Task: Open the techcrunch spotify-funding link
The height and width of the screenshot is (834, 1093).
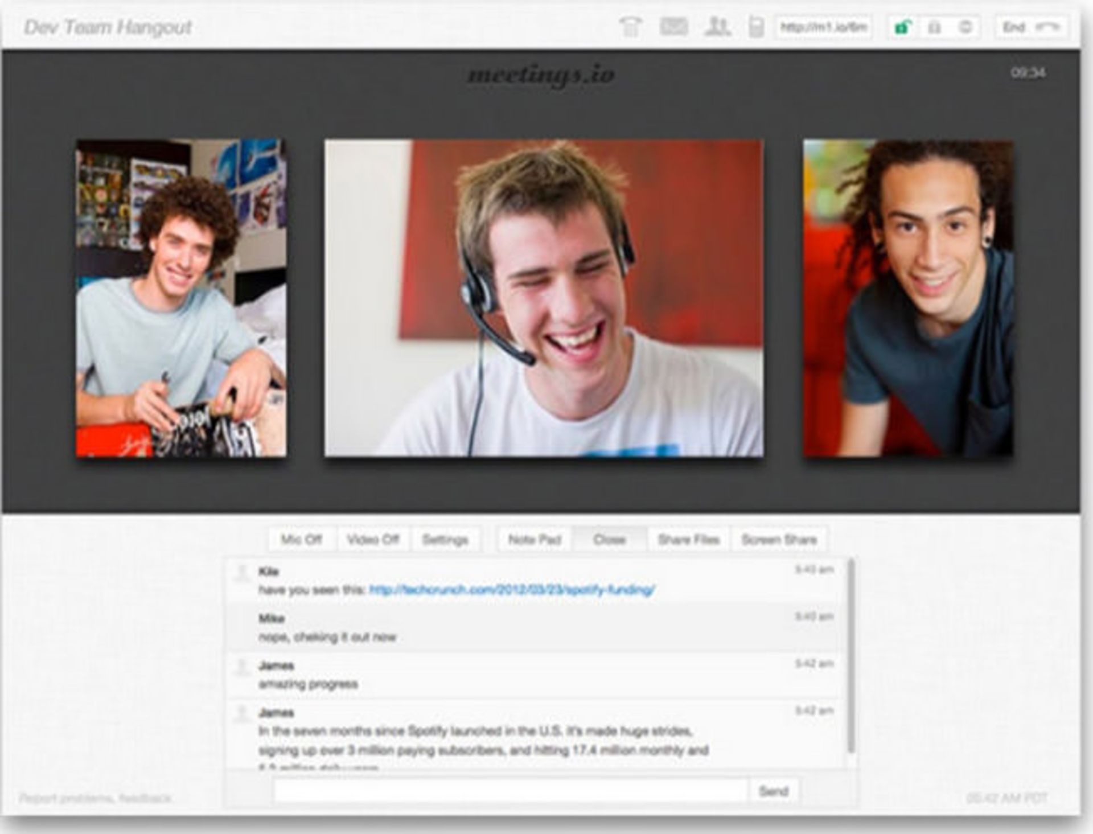Action: (x=512, y=590)
